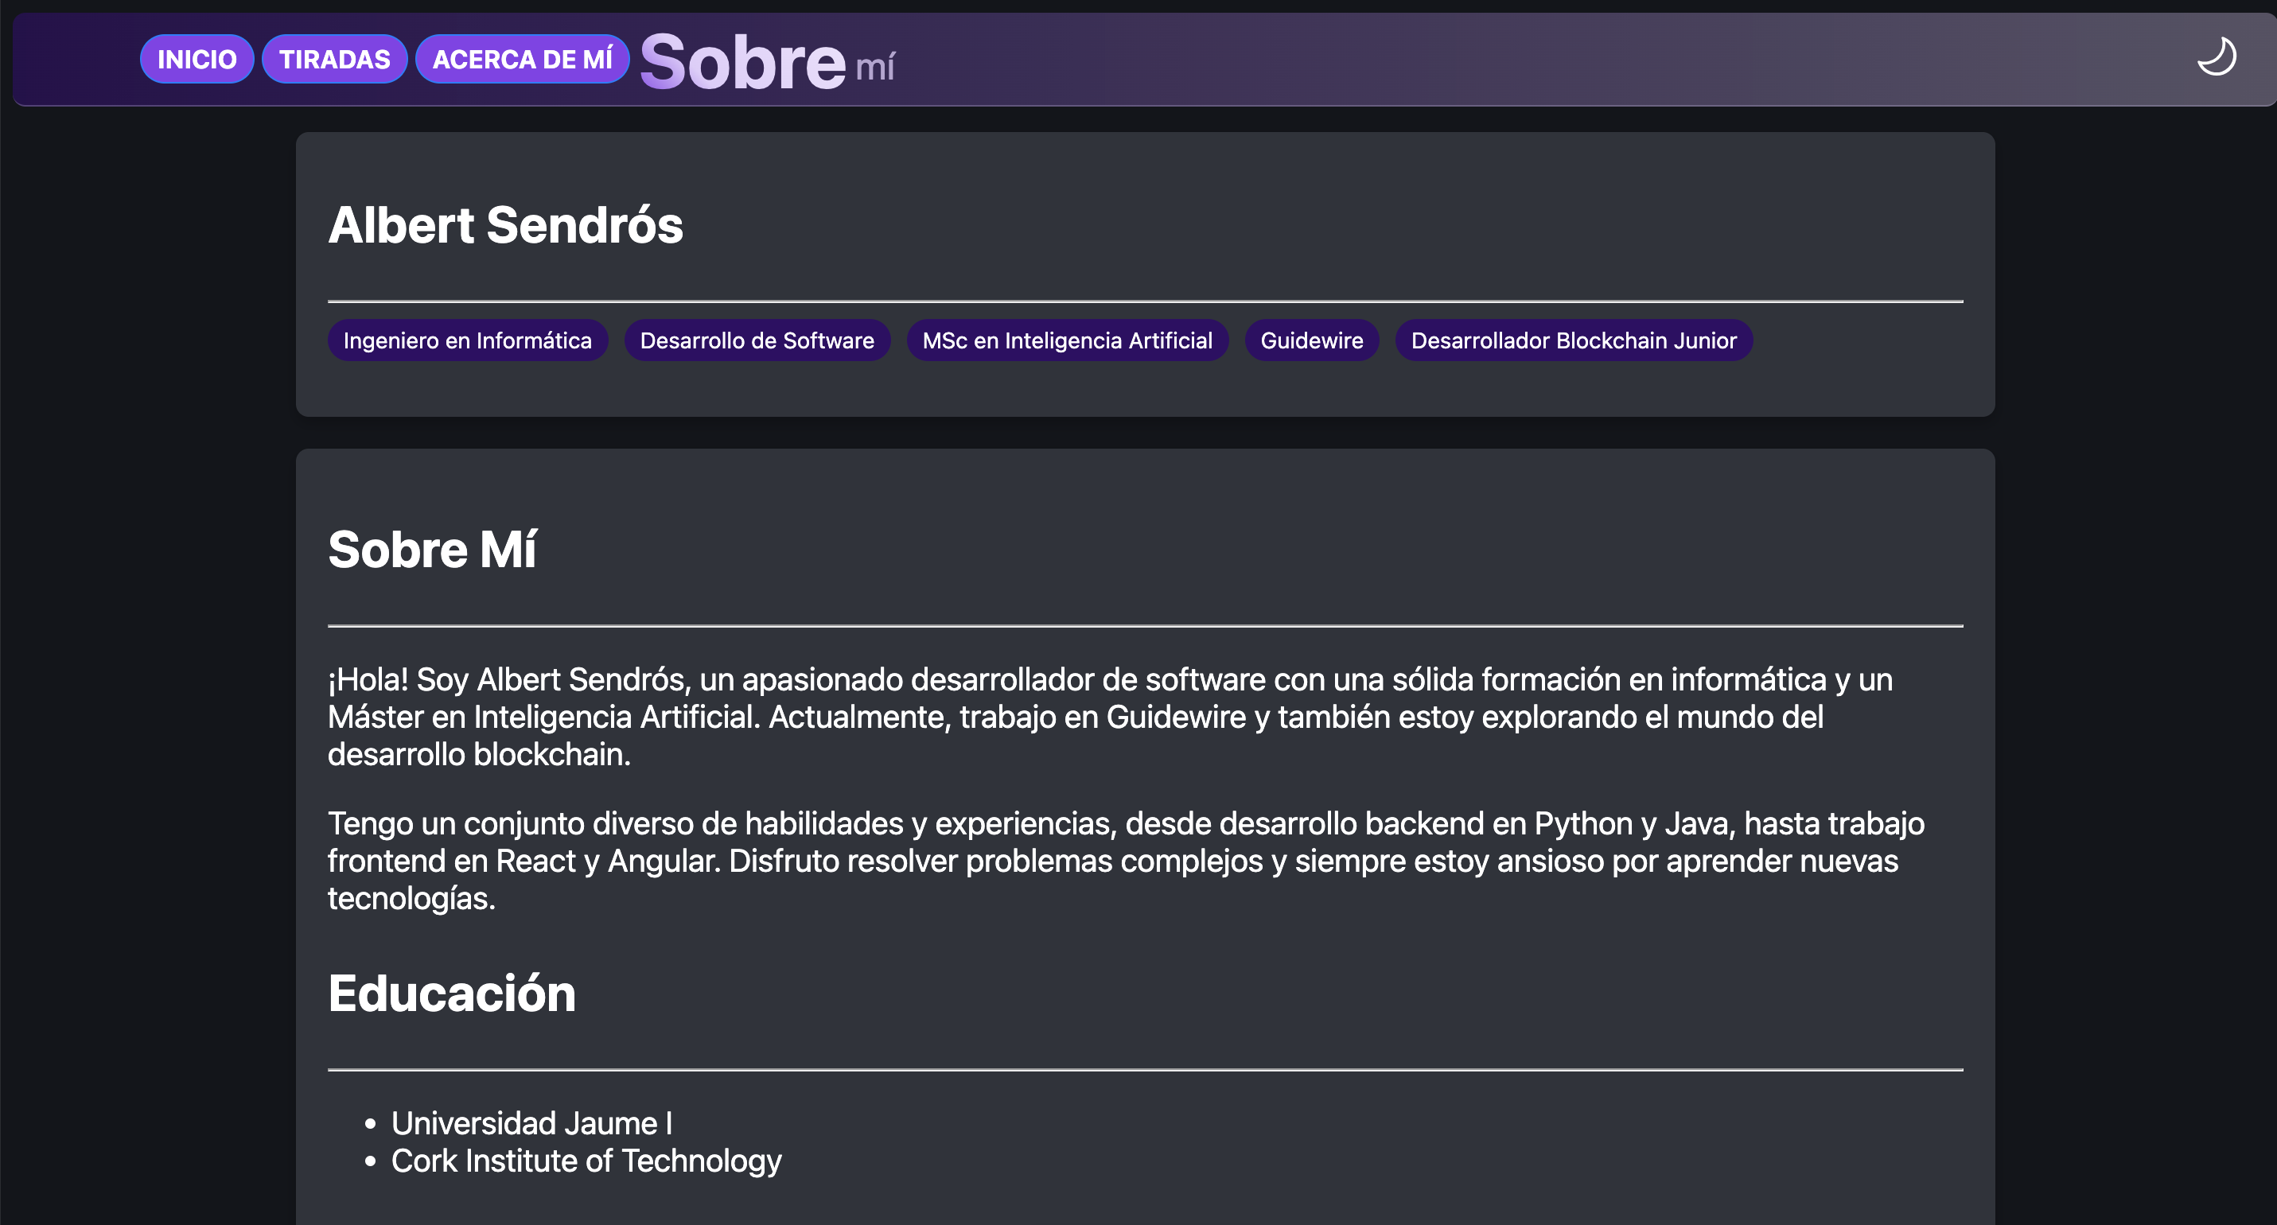Click the divider under Albert Sendrós
The width and height of the screenshot is (2277, 1225).
tap(1146, 301)
